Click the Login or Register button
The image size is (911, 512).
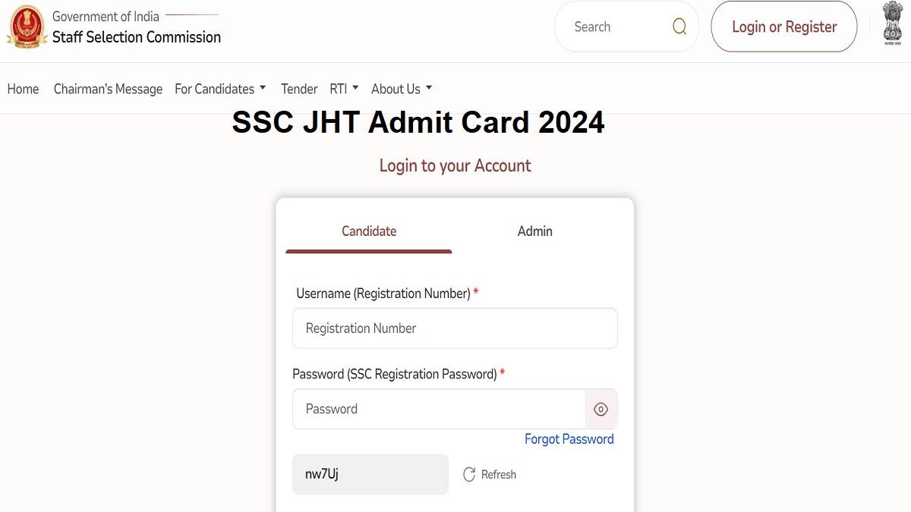click(783, 27)
